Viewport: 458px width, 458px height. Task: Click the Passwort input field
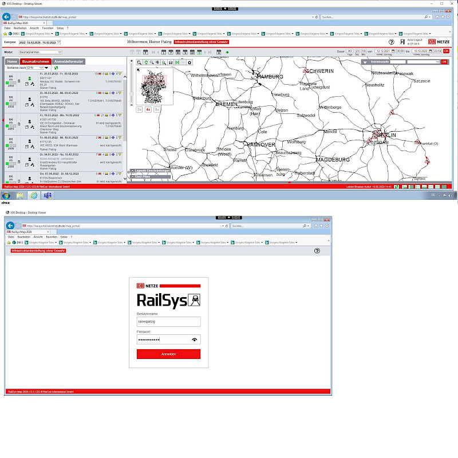(x=168, y=339)
